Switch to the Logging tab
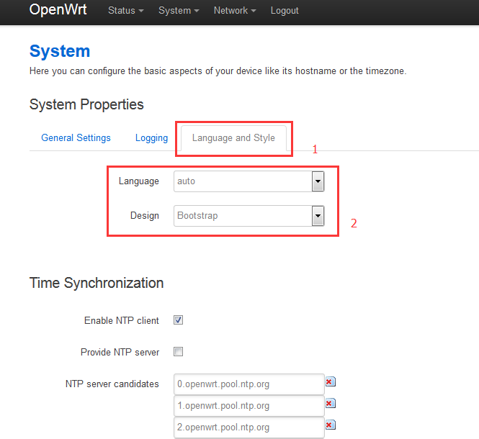Viewport: 479px width, 439px height. click(151, 138)
